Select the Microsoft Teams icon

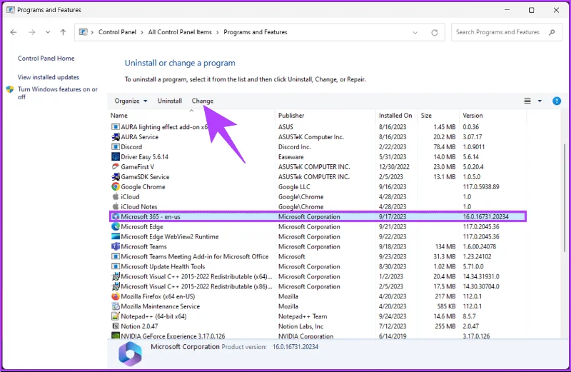[x=116, y=246]
